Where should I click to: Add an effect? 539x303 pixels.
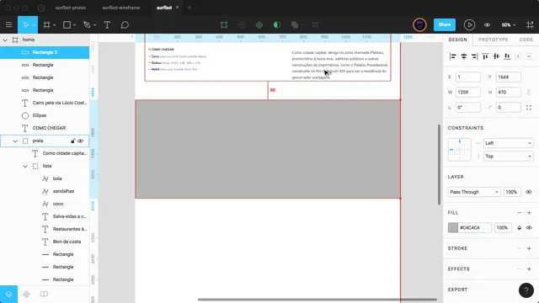[529, 269]
